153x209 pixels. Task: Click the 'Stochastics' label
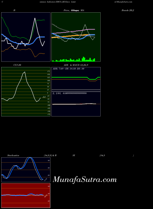point(13,156)
